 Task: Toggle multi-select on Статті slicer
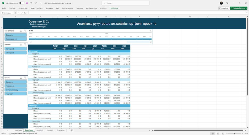pyautogui.click(x=21, y=78)
